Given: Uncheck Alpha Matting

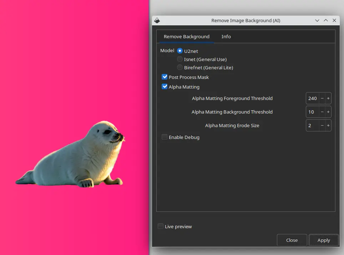Looking at the screenshot, I should pos(165,86).
